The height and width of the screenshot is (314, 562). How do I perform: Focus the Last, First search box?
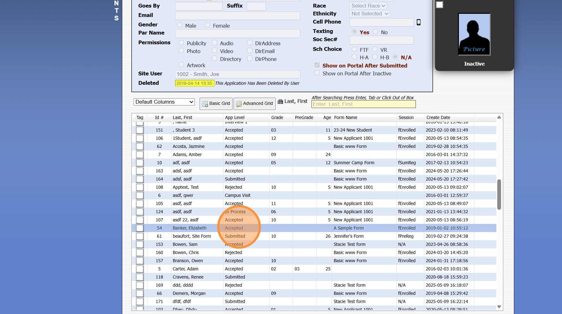click(x=363, y=104)
